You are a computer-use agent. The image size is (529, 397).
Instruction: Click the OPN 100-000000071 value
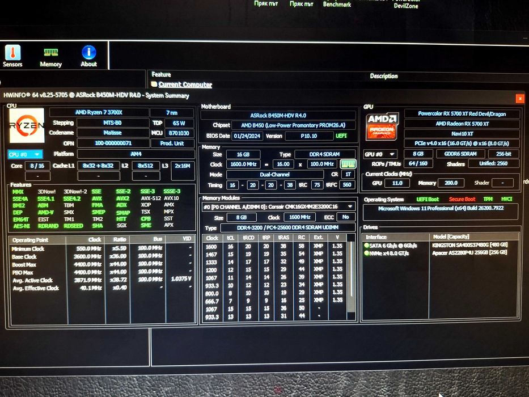(x=113, y=143)
